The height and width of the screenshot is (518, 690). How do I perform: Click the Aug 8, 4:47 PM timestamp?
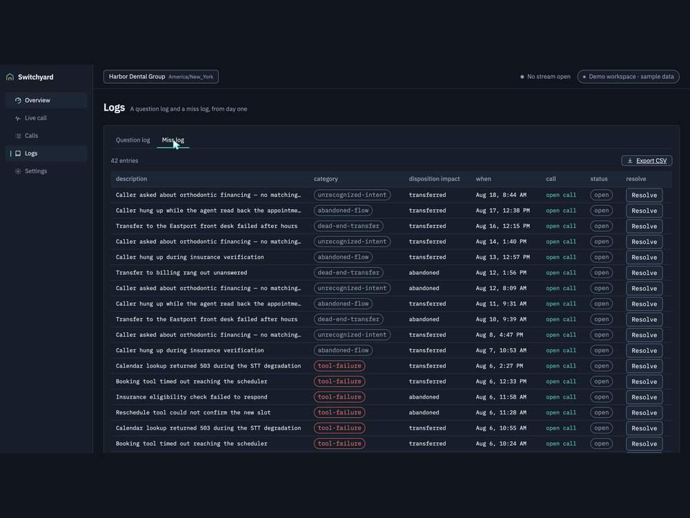tap(500, 335)
